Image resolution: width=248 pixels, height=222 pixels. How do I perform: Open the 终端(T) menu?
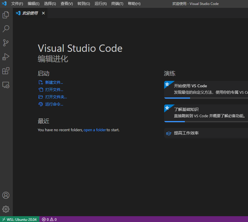117,3
